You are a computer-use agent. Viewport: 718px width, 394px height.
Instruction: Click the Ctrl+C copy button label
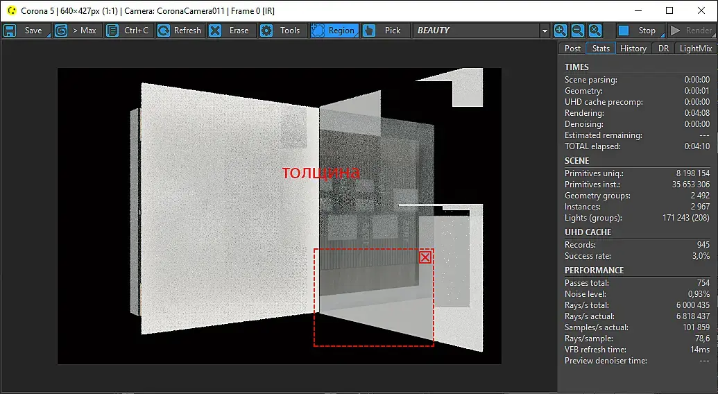[137, 31]
